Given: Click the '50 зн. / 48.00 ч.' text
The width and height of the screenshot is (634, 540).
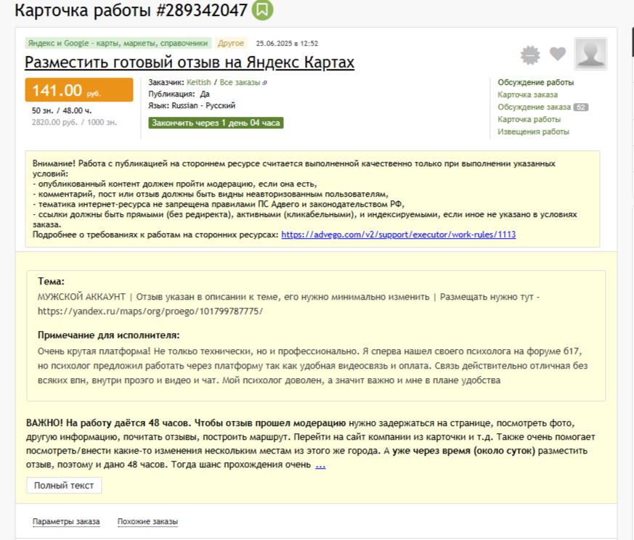Looking at the screenshot, I should (x=62, y=111).
